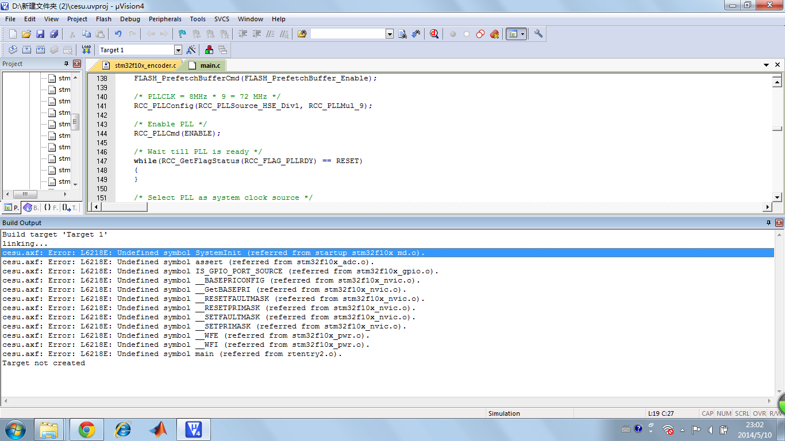Click the Cut scissors icon
This screenshot has width=785, height=441.
72,34
